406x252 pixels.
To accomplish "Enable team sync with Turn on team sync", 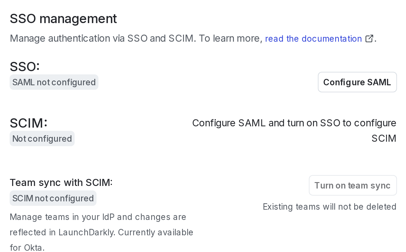I will (x=353, y=185).
